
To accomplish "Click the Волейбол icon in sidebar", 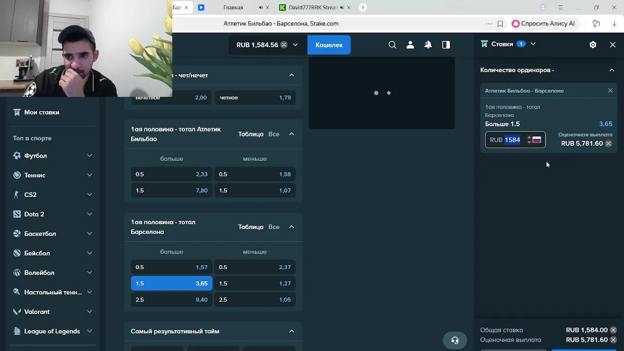I will click(x=17, y=273).
